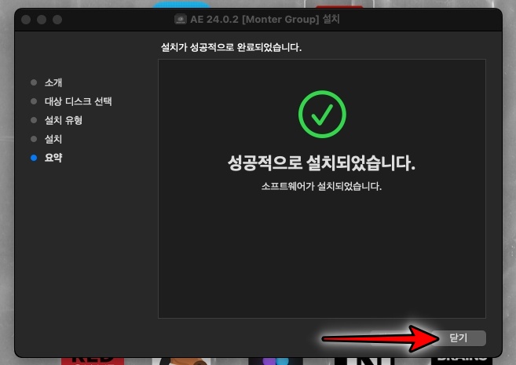This screenshot has height=365, width=516.
Task: Click the green success checkmark icon
Action: tap(322, 114)
